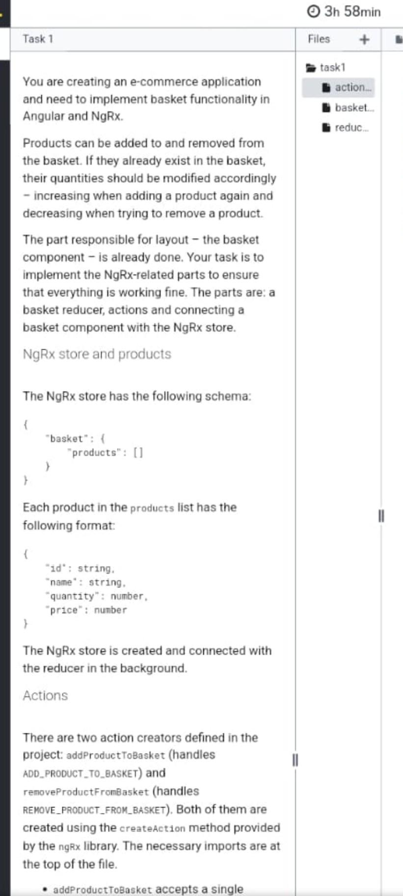Click the Files panel header
Screen dimensions: 403x896
[x=319, y=40]
